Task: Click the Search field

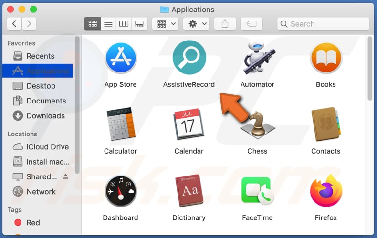Action: (x=323, y=23)
